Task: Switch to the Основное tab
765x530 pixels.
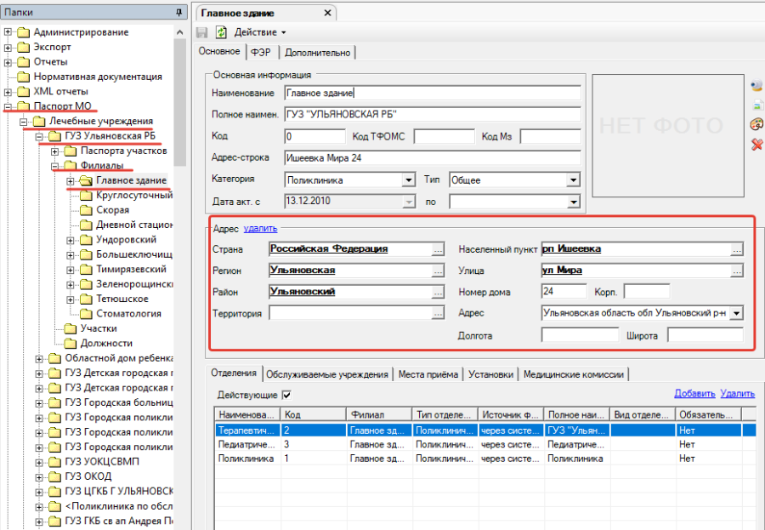Action: point(219,51)
